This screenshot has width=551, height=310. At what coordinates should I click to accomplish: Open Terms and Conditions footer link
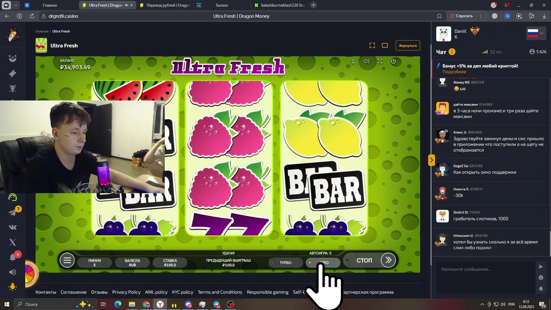[220, 292]
